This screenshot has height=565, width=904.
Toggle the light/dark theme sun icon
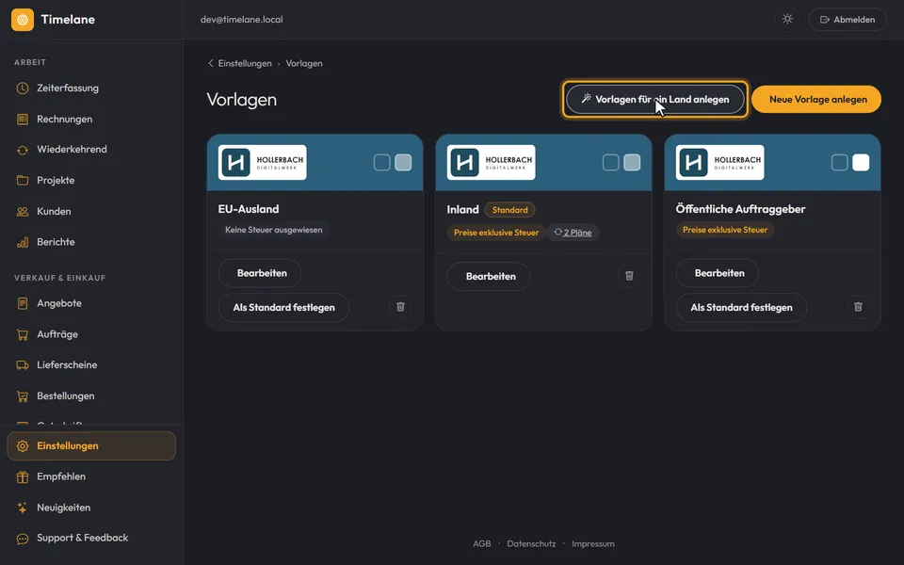click(x=787, y=19)
